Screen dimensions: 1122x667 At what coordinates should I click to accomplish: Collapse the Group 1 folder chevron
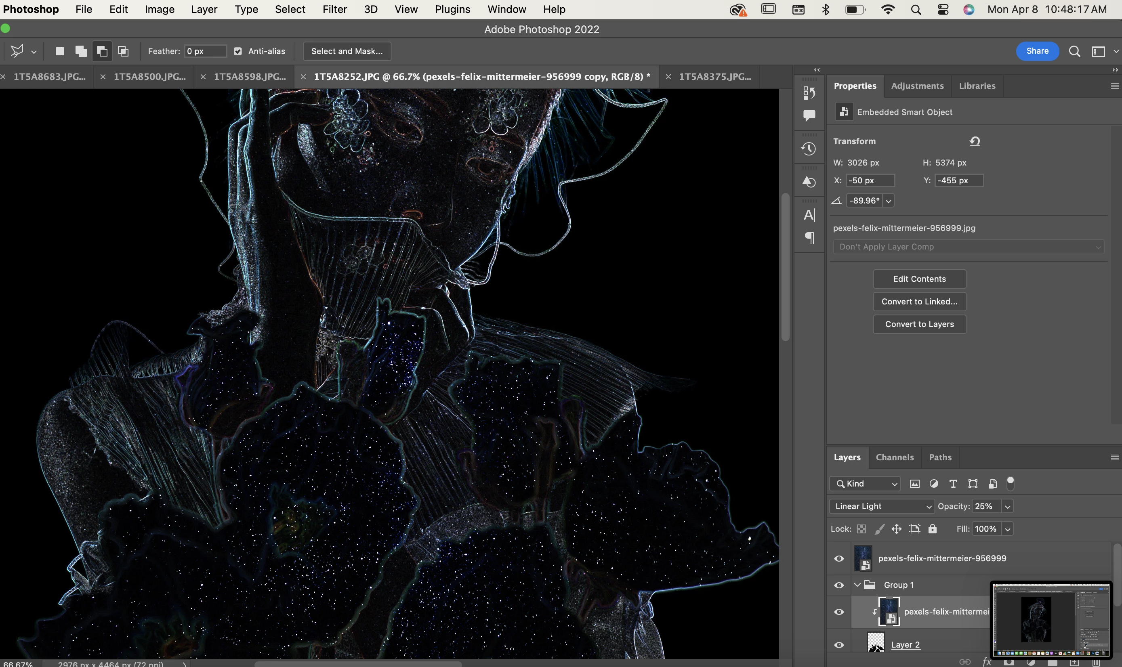click(x=857, y=585)
